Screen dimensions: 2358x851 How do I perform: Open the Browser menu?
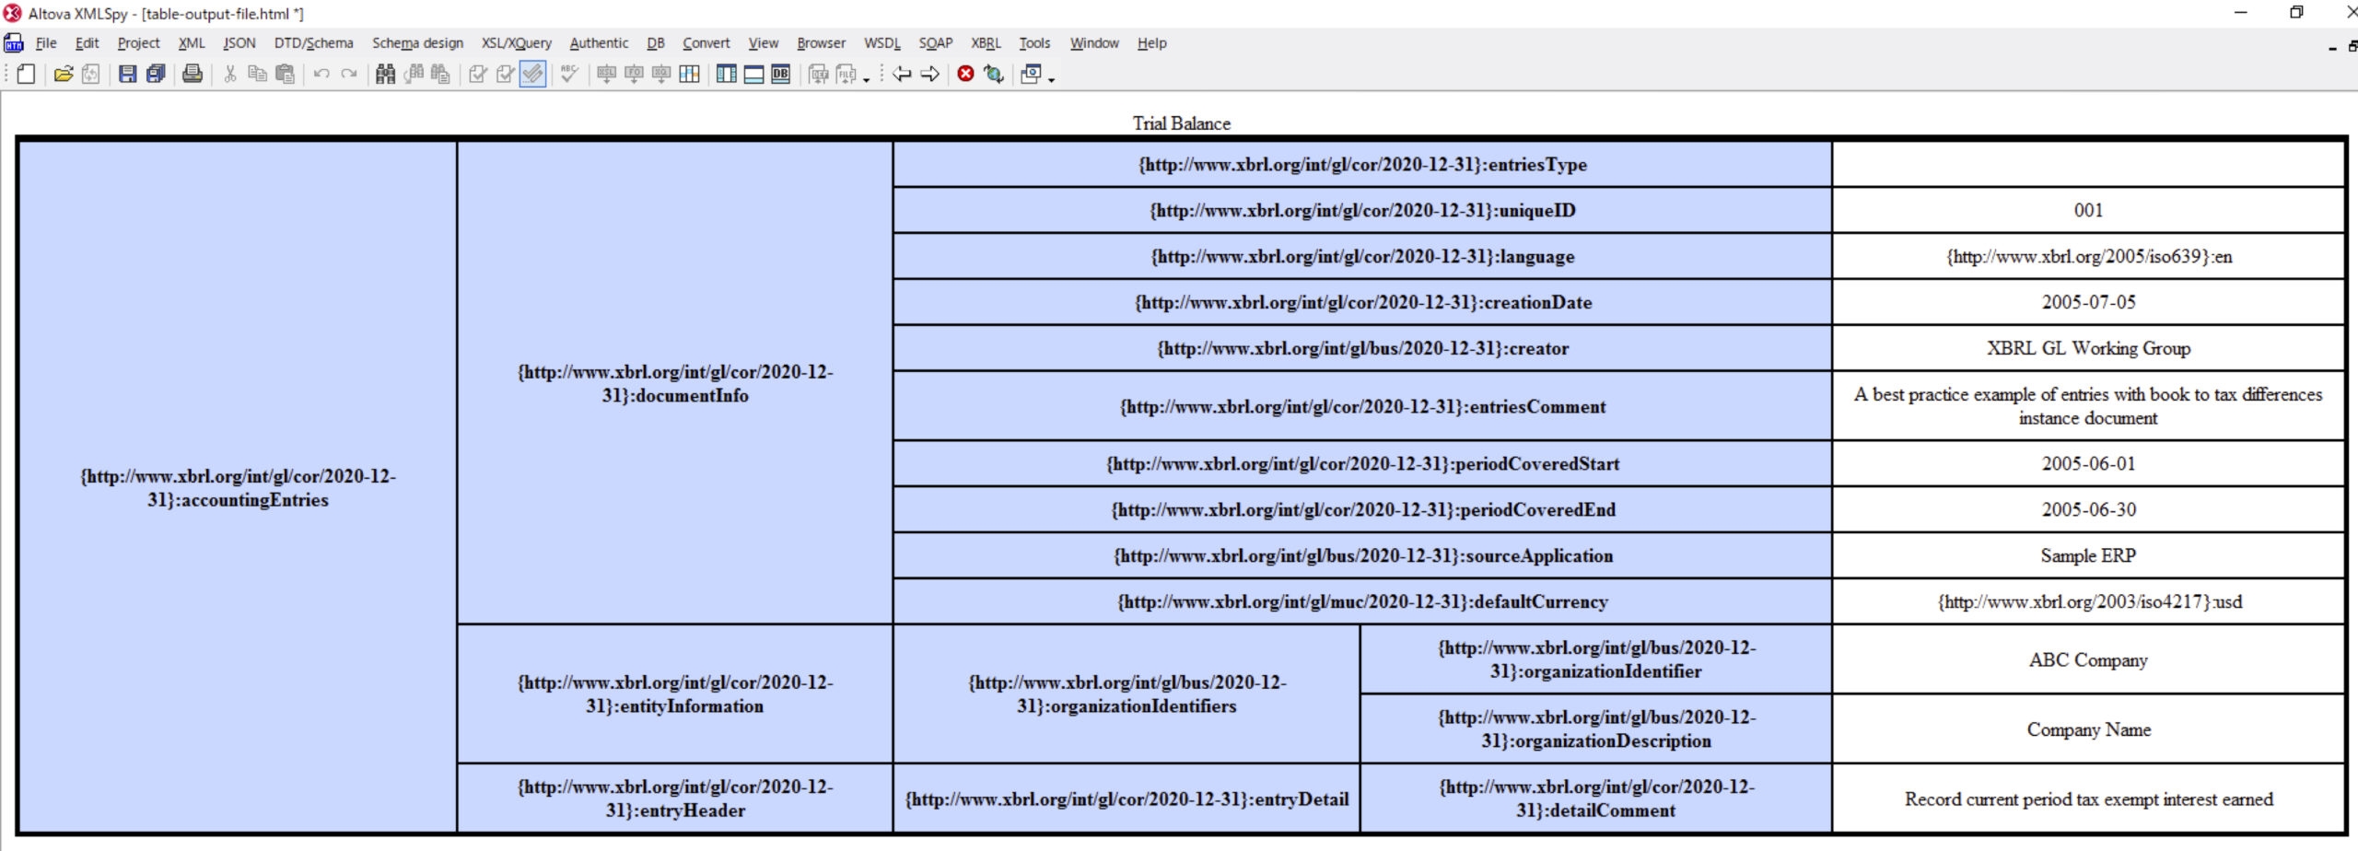[821, 43]
